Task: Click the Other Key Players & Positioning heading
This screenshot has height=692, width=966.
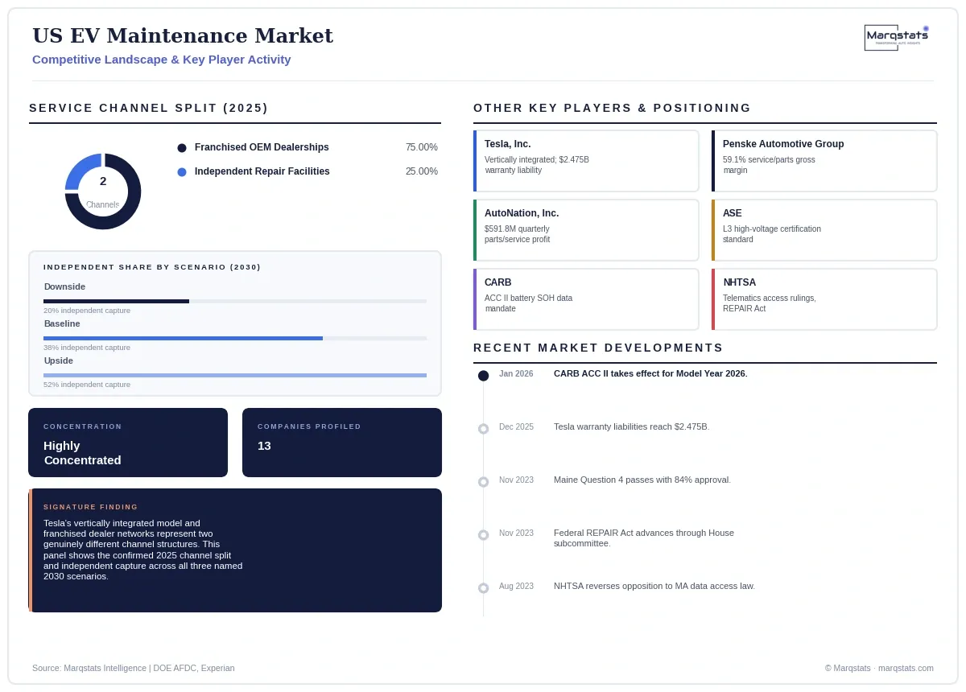Action: coord(613,108)
